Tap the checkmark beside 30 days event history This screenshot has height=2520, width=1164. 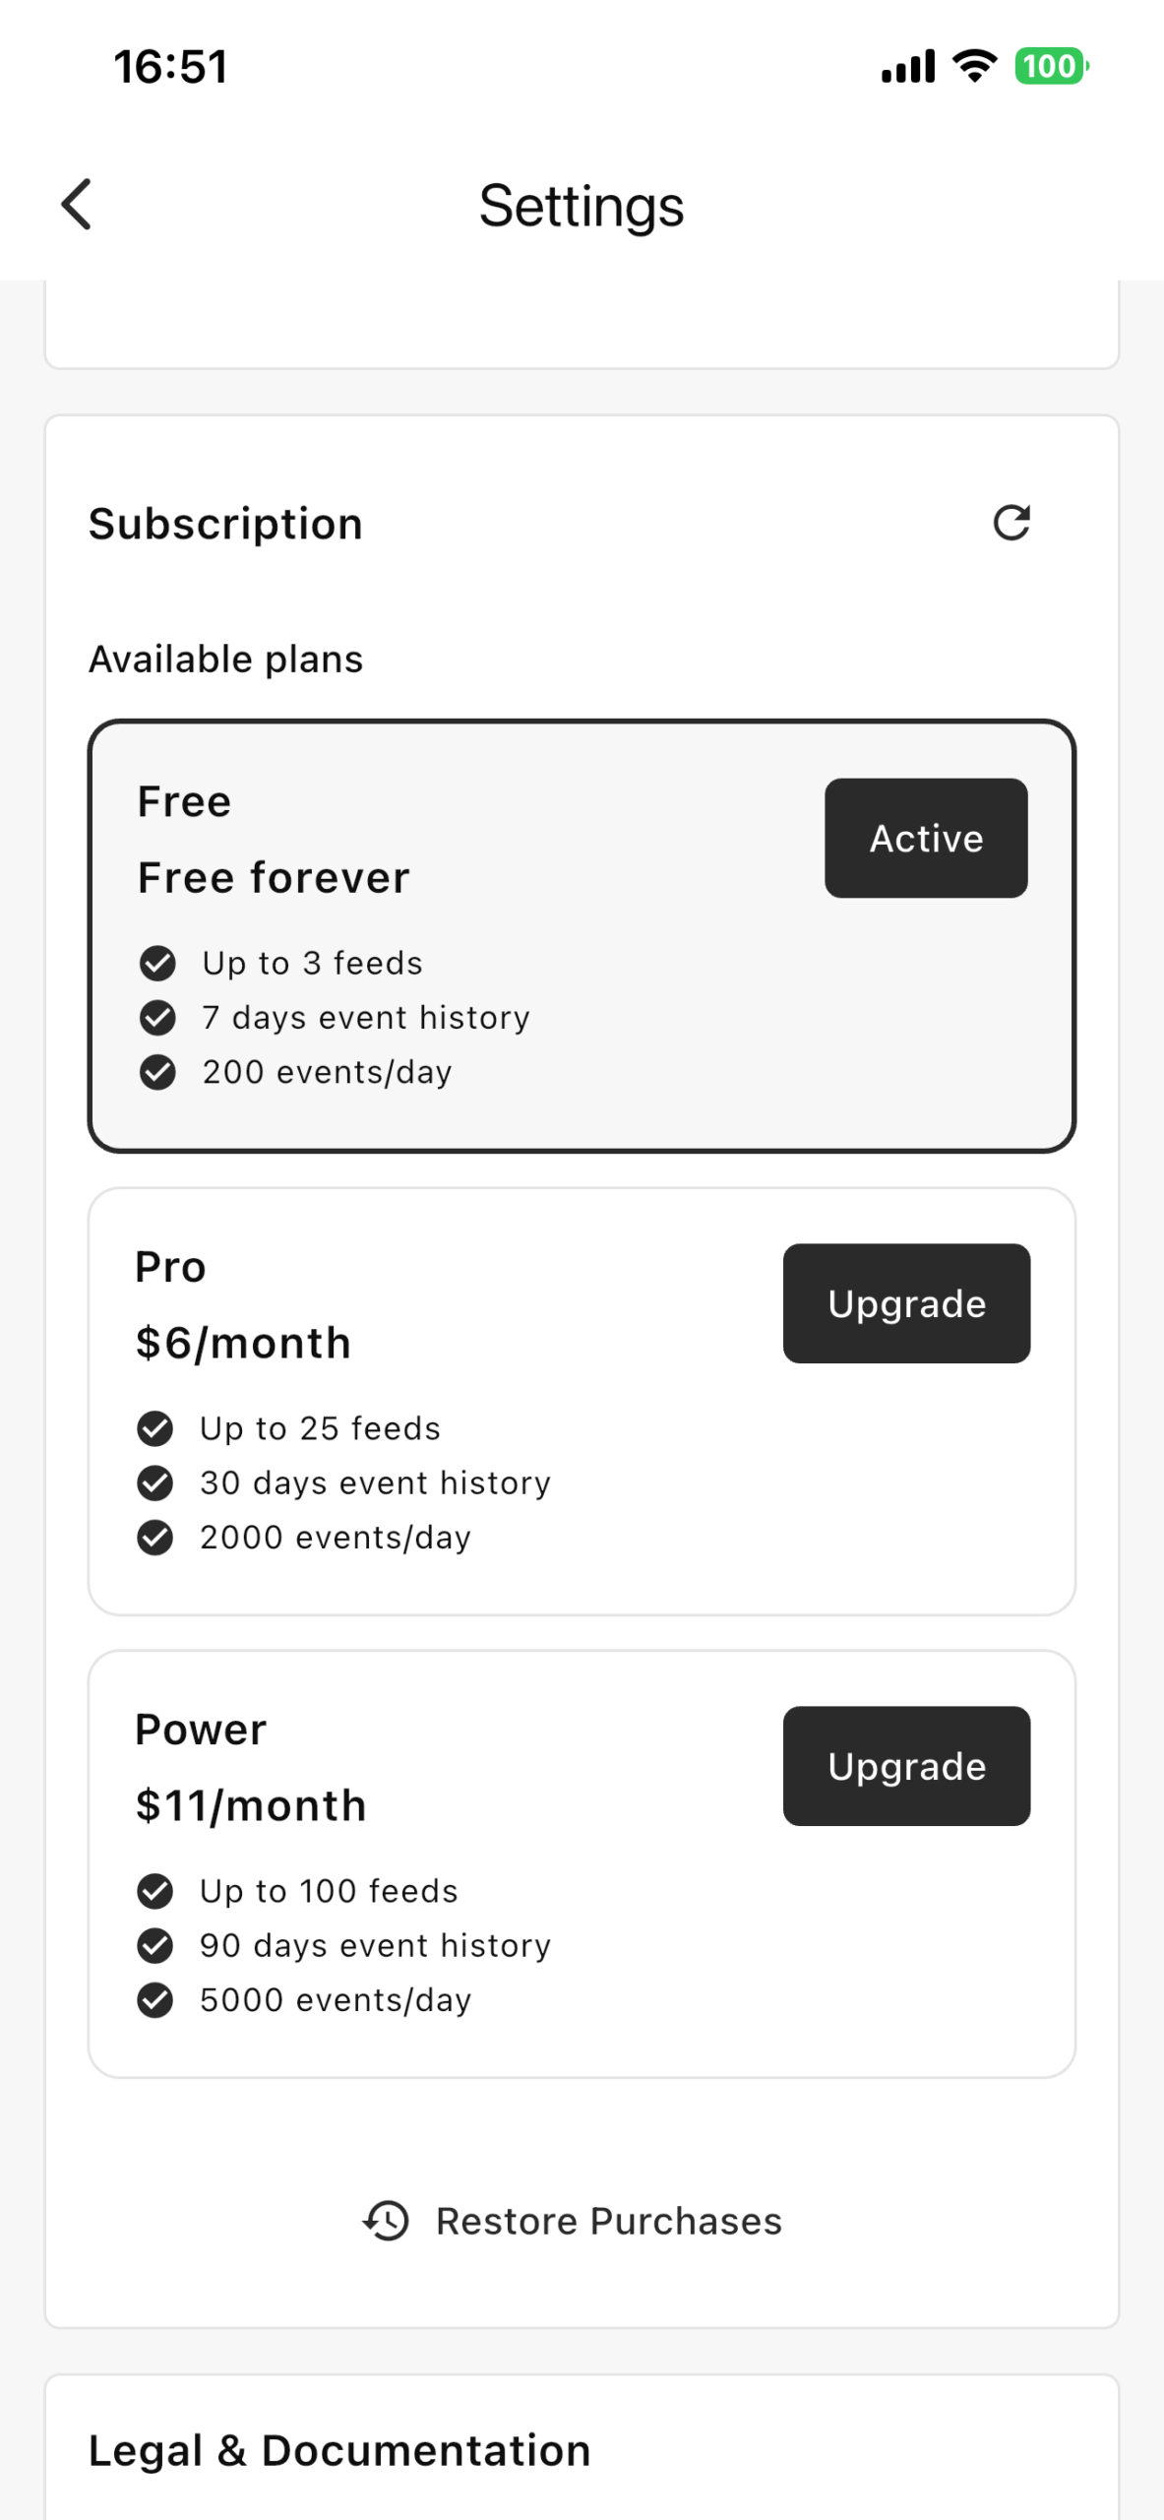154,1482
